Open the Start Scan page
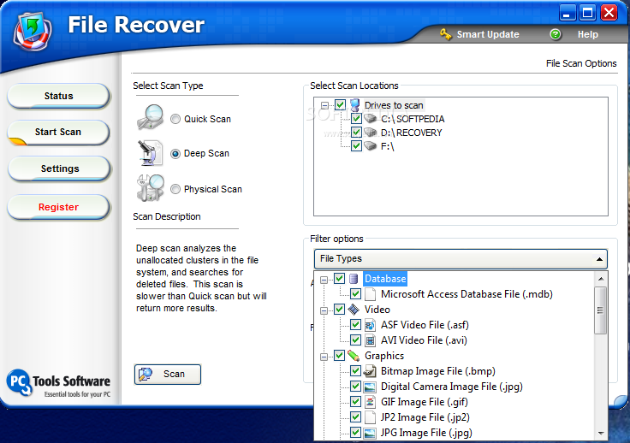This screenshot has height=443, width=630. [x=58, y=132]
